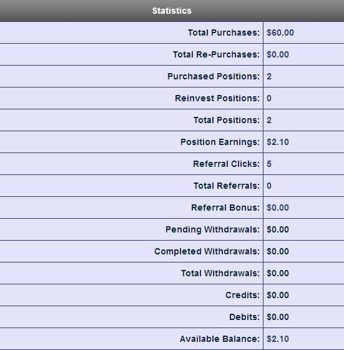Click the Position Earnings $2.10 value
Screen dimensions: 344x350
(278, 142)
